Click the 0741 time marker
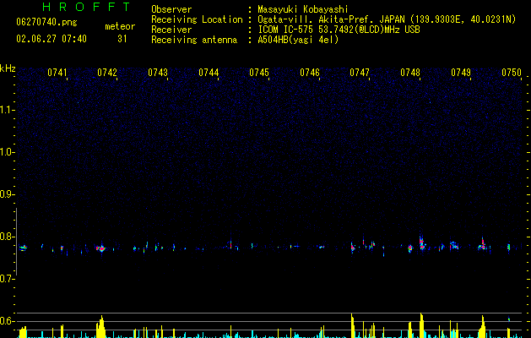The height and width of the screenshot is (338, 531). coord(57,73)
